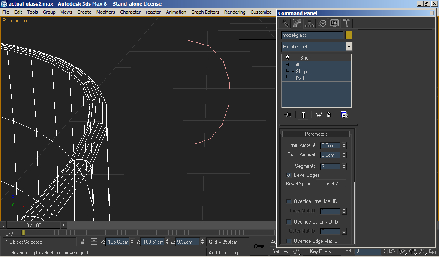Select the Field-of-View tool icon
This screenshot has width=439, height=257.
tap(402, 251)
